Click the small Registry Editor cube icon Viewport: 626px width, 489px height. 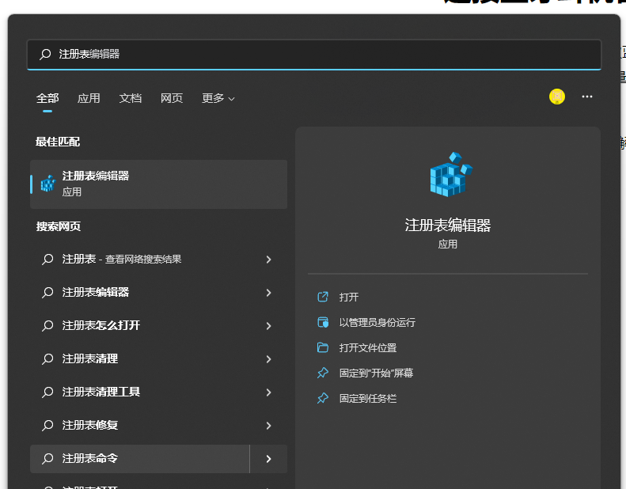click(x=48, y=184)
